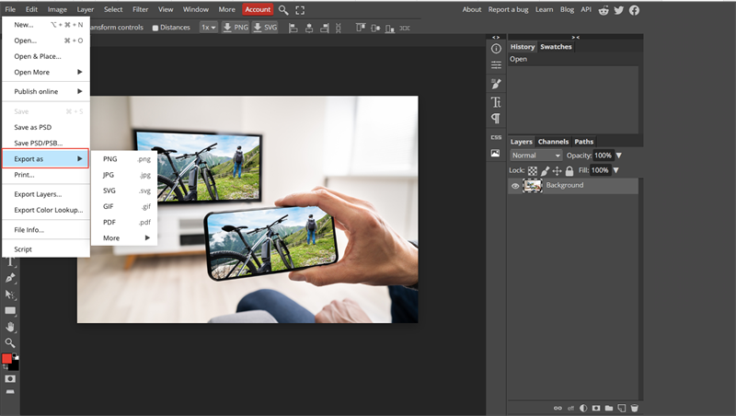
Task: Open the Twitter link icon
Action: point(618,10)
